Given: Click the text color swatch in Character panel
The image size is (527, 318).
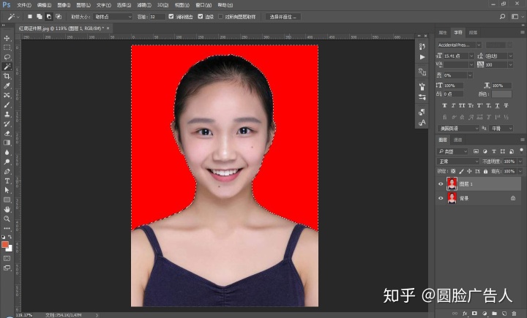Looking at the screenshot, I should pos(502,94).
